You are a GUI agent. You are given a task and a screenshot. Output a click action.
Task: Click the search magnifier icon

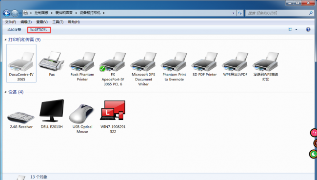click(x=311, y=13)
